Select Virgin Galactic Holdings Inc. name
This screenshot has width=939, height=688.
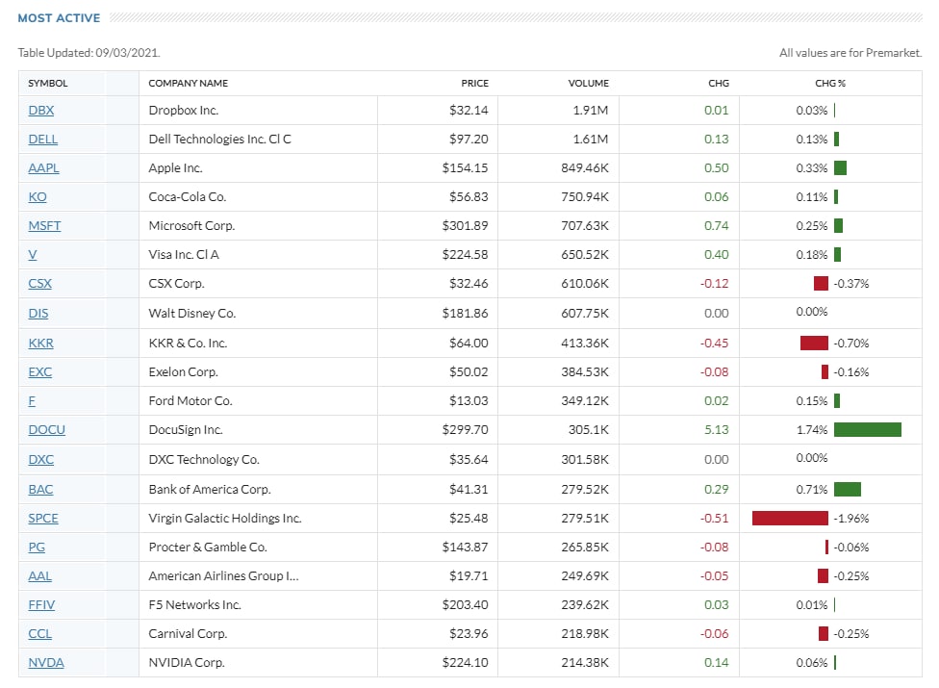pyautogui.click(x=224, y=518)
